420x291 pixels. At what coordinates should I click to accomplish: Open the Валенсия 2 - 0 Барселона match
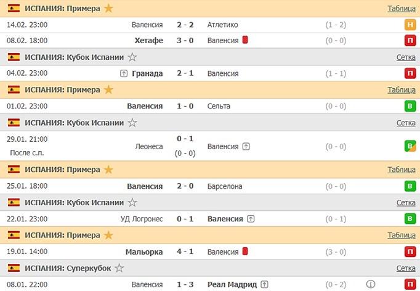(185, 186)
